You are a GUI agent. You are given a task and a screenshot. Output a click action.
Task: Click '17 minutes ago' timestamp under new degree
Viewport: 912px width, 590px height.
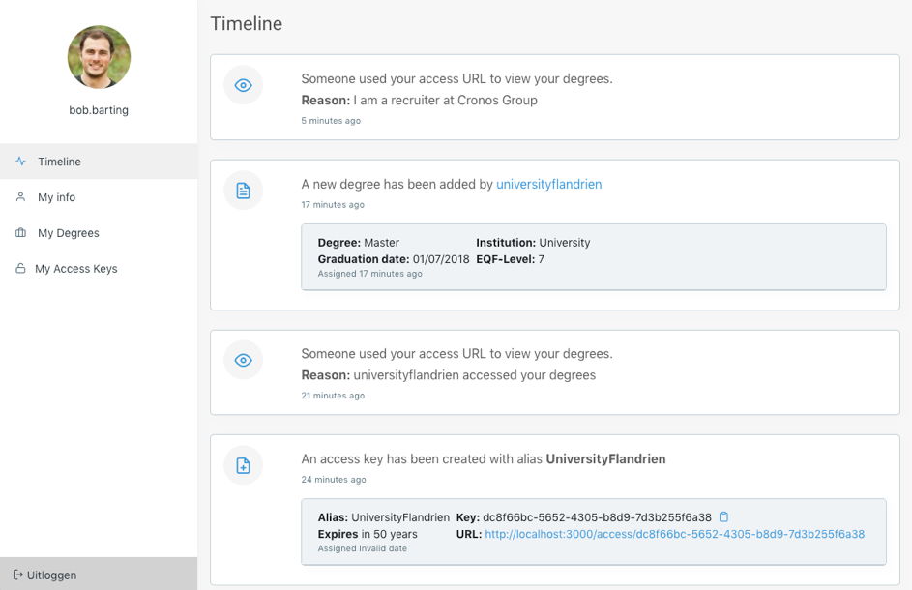(333, 204)
